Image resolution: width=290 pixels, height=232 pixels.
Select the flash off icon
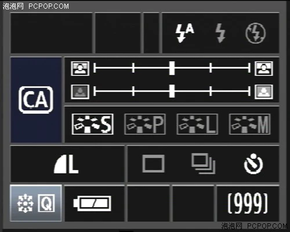point(256,33)
